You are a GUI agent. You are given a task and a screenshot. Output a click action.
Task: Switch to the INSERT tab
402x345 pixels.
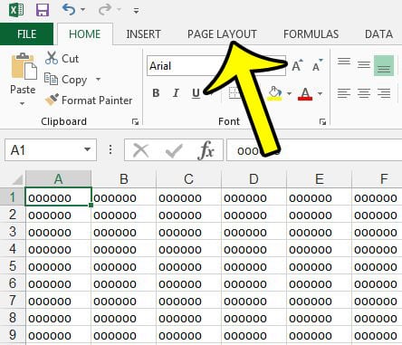click(x=143, y=34)
